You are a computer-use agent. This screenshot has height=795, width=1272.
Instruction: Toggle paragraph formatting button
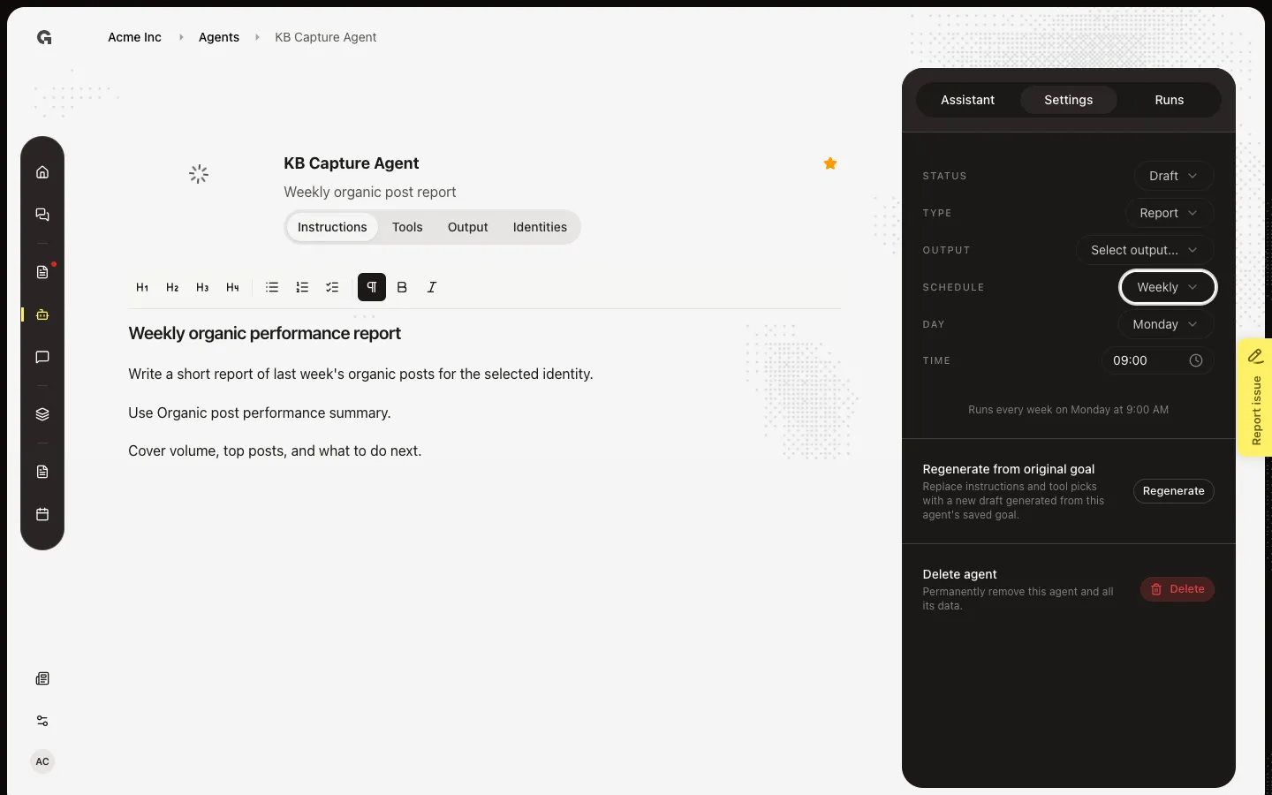(x=372, y=287)
